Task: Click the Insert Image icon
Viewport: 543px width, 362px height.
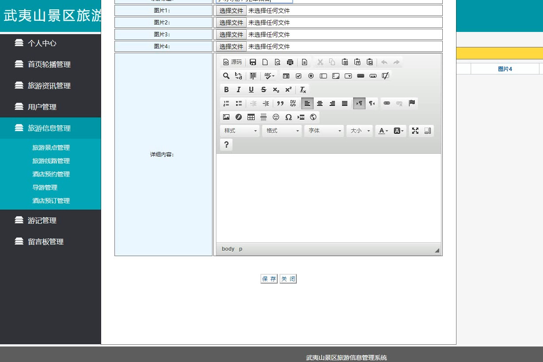Action: tap(226, 117)
